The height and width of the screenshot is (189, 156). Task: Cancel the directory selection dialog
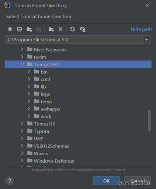138,181
